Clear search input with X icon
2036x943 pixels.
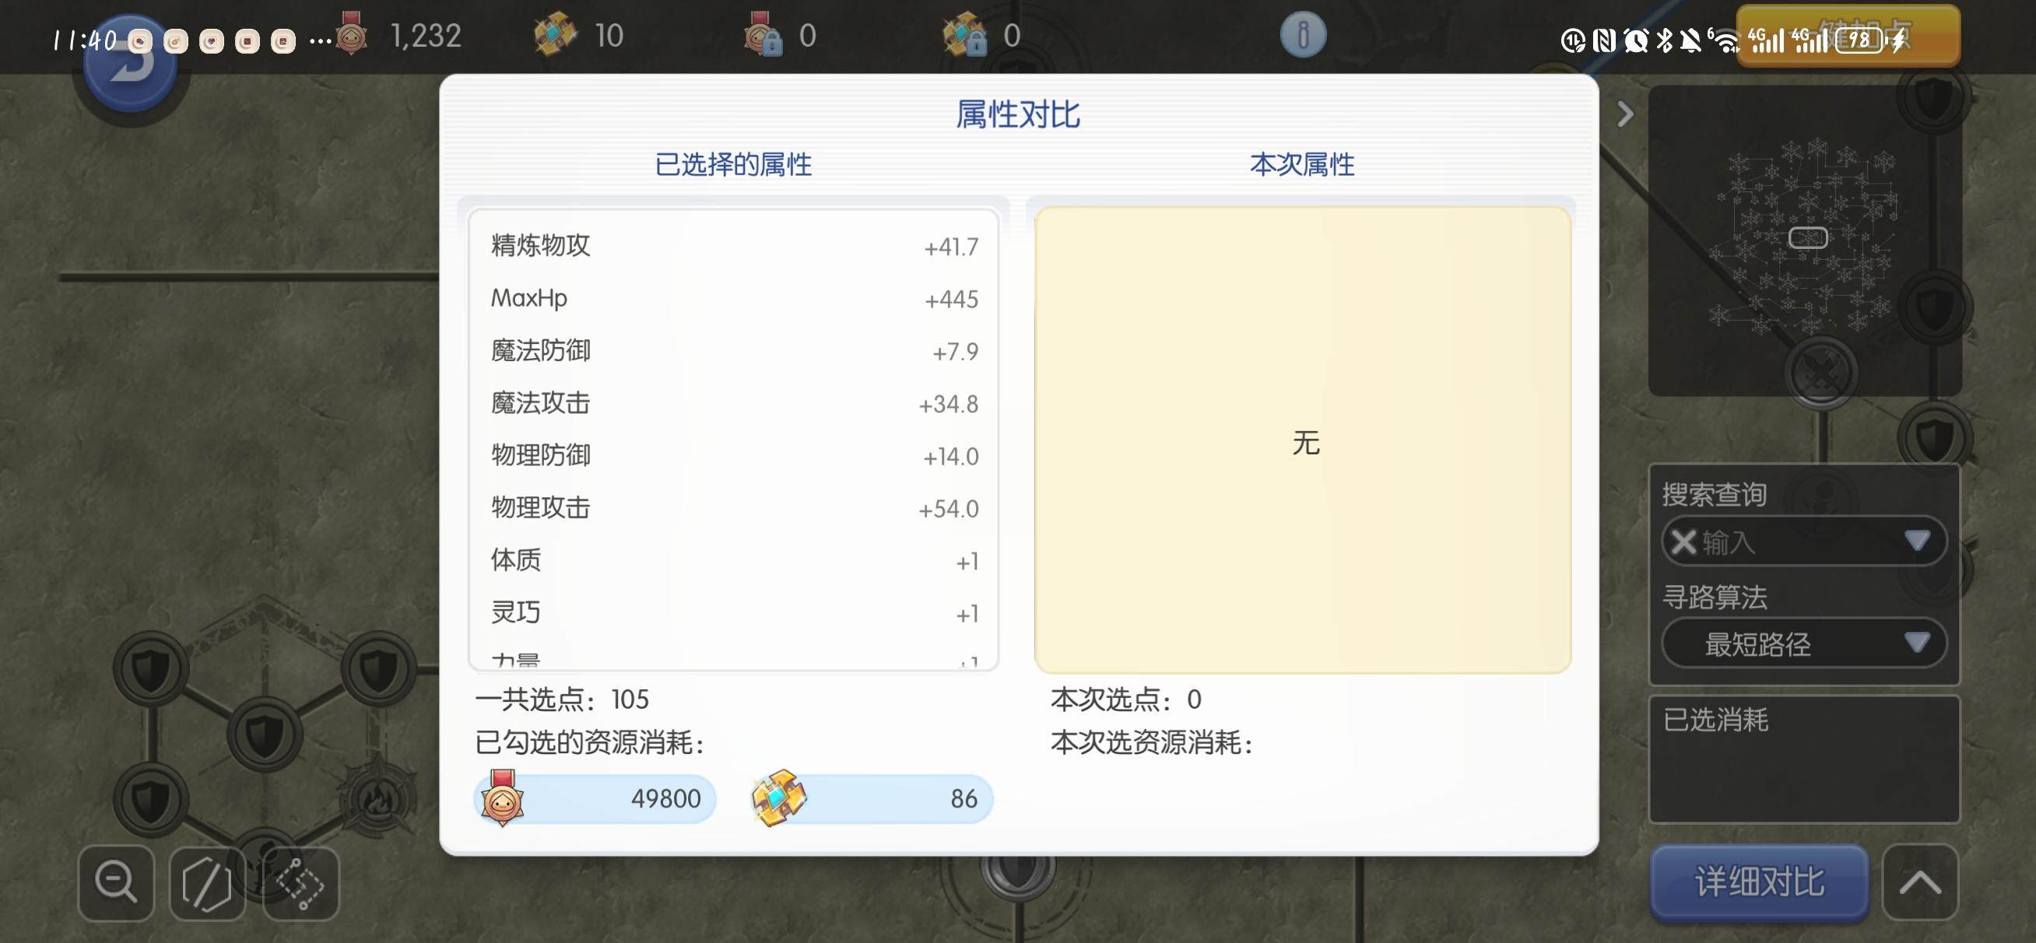1683,542
